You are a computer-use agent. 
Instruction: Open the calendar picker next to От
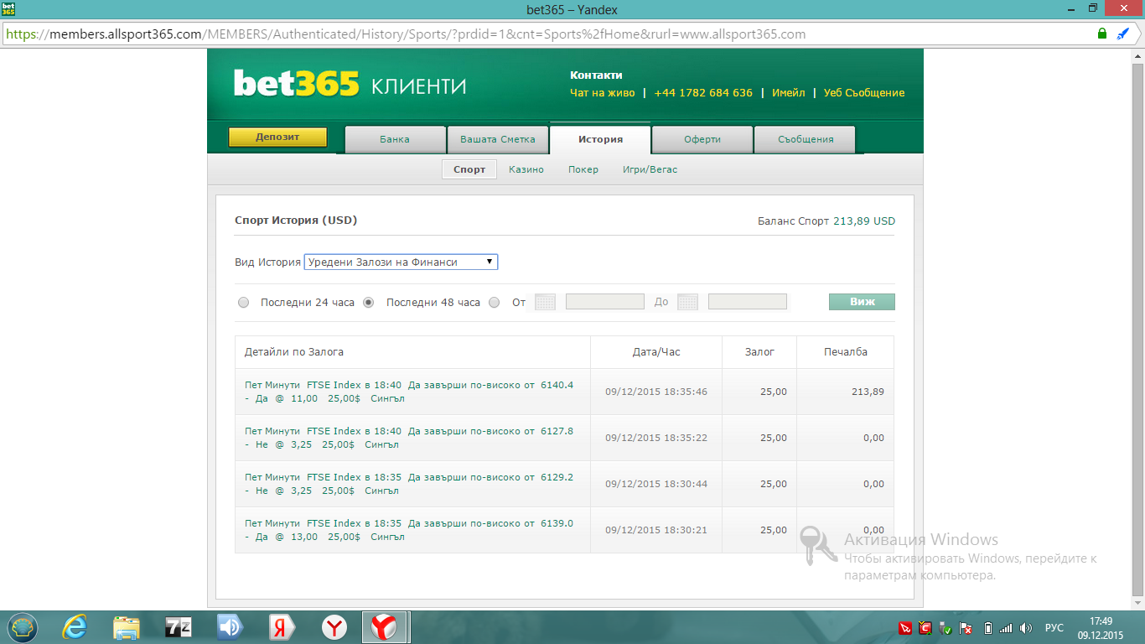[x=545, y=302]
